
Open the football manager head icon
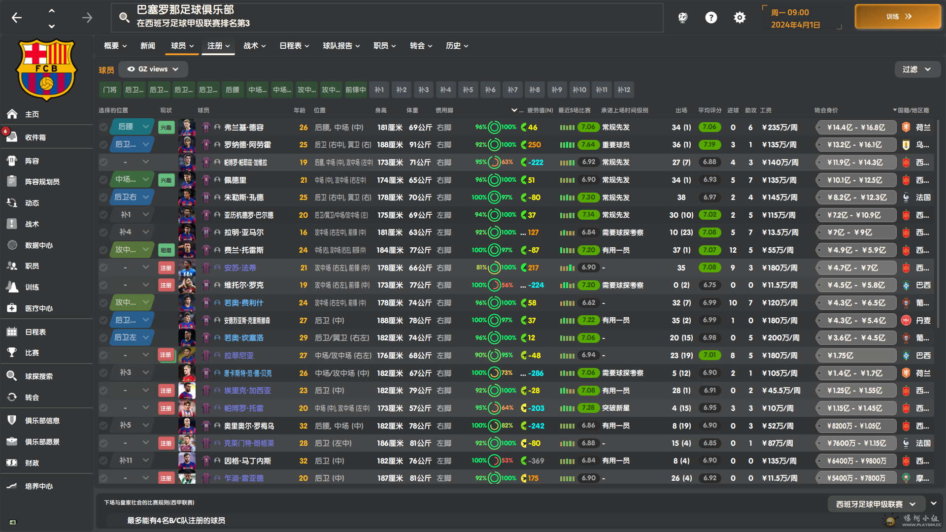682,18
